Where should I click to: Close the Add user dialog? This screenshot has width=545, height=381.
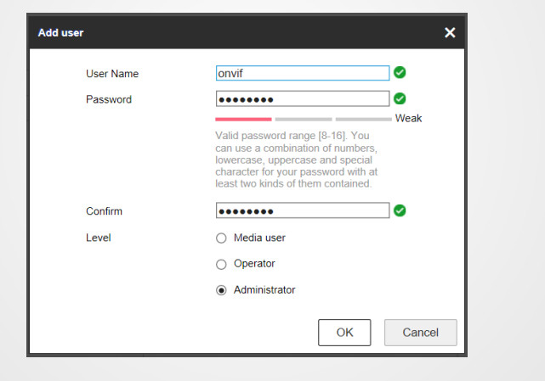(450, 32)
